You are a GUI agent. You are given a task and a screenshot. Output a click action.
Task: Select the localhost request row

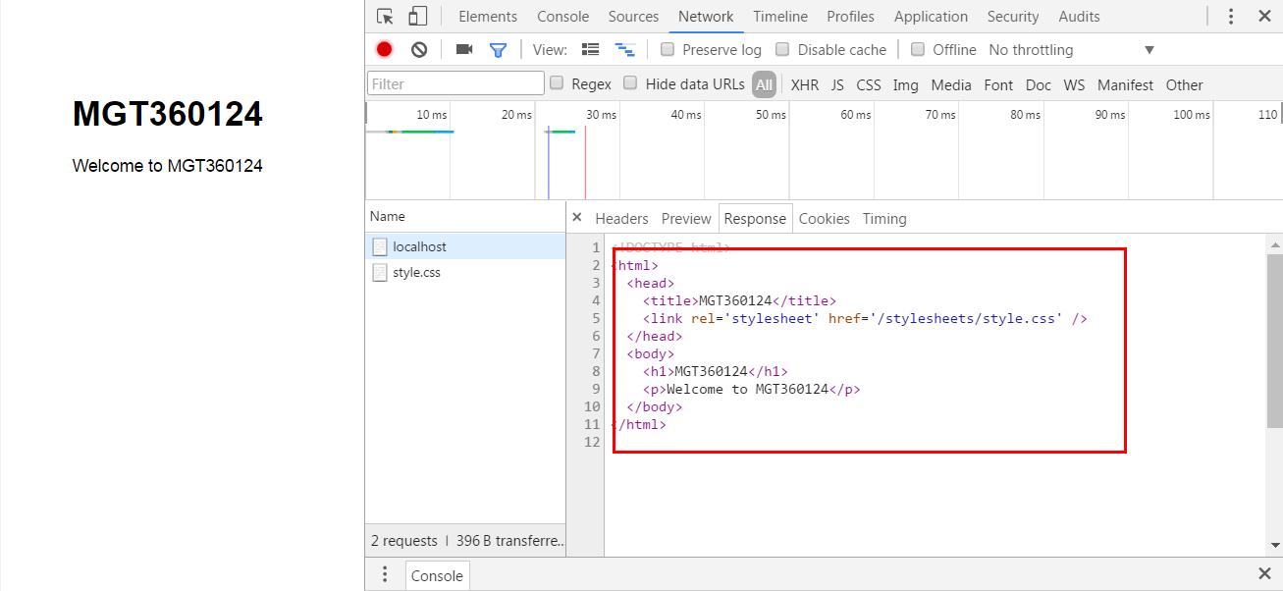tap(465, 246)
